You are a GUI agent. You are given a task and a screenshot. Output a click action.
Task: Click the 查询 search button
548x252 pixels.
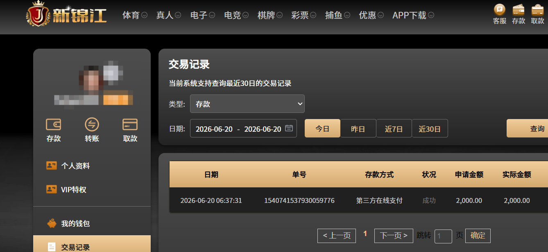pyautogui.click(x=528, y=128)
